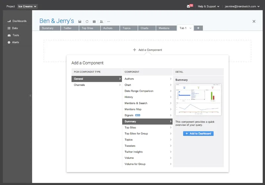The height and width of the screenshot is (185, 265).
Task: Choose the Date Range Comparison component
Action: [147, 91]
